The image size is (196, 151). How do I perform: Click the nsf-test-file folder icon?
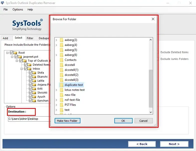[61, 100]
